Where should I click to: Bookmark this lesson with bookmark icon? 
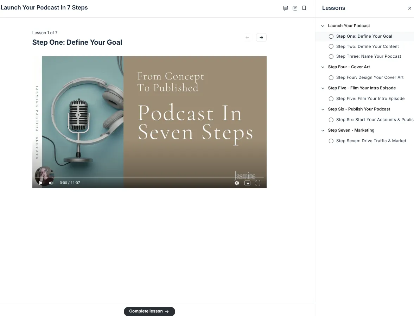pyautogui.click(x=304, y=8)
